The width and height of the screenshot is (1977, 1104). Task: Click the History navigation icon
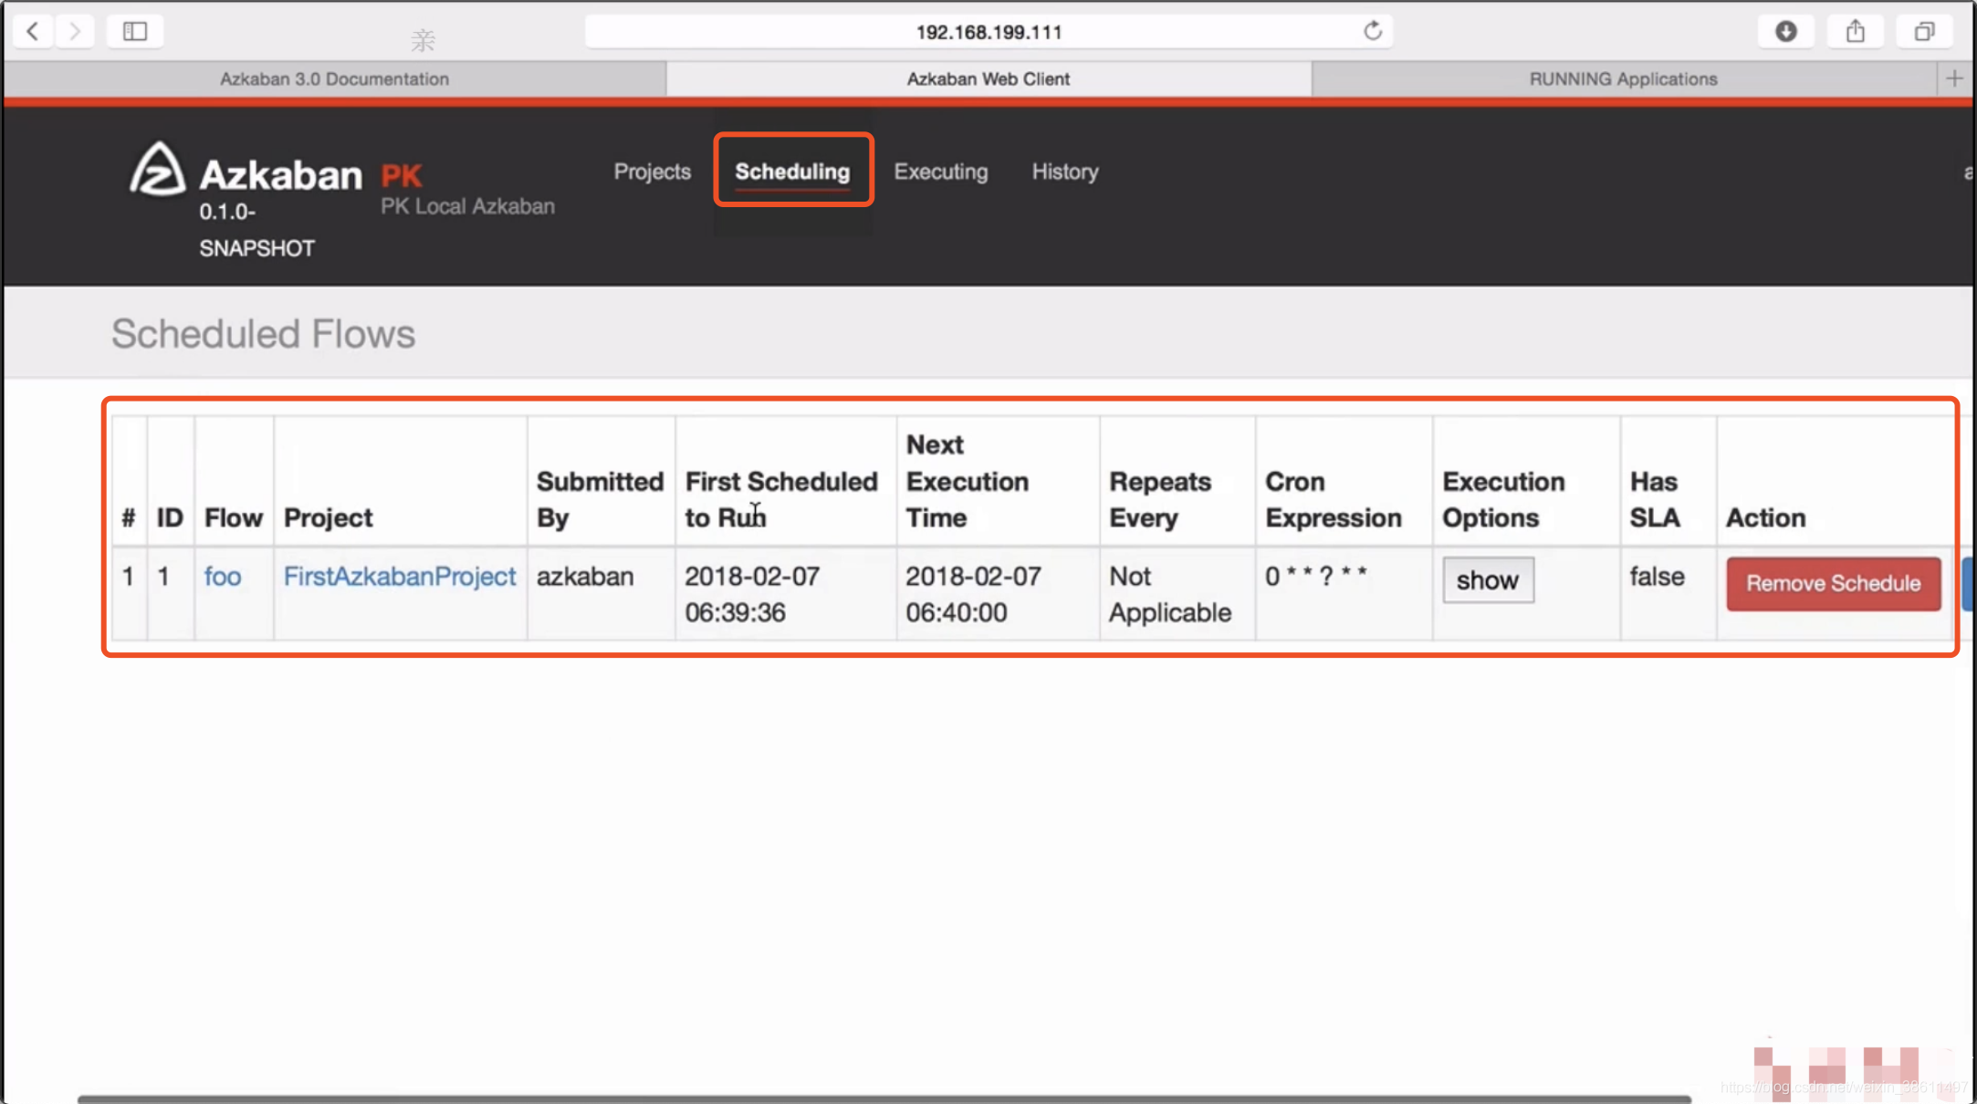pos(1066,172)
